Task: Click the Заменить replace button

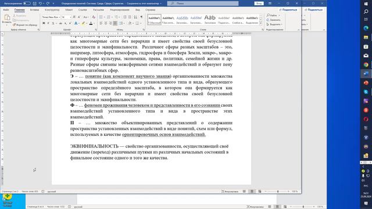Action: 274,20
